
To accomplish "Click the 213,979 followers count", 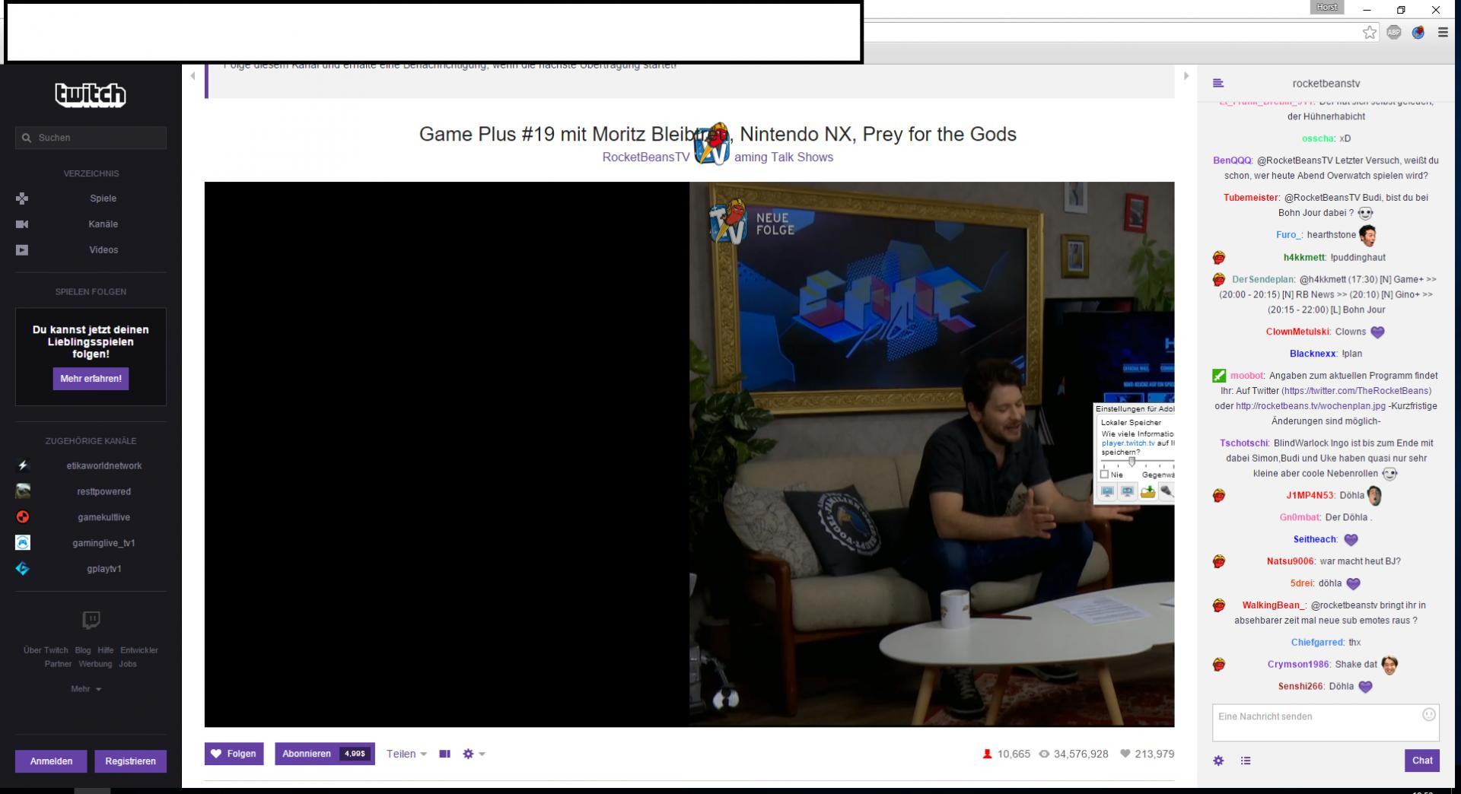I will click(x=1147, y=754).
